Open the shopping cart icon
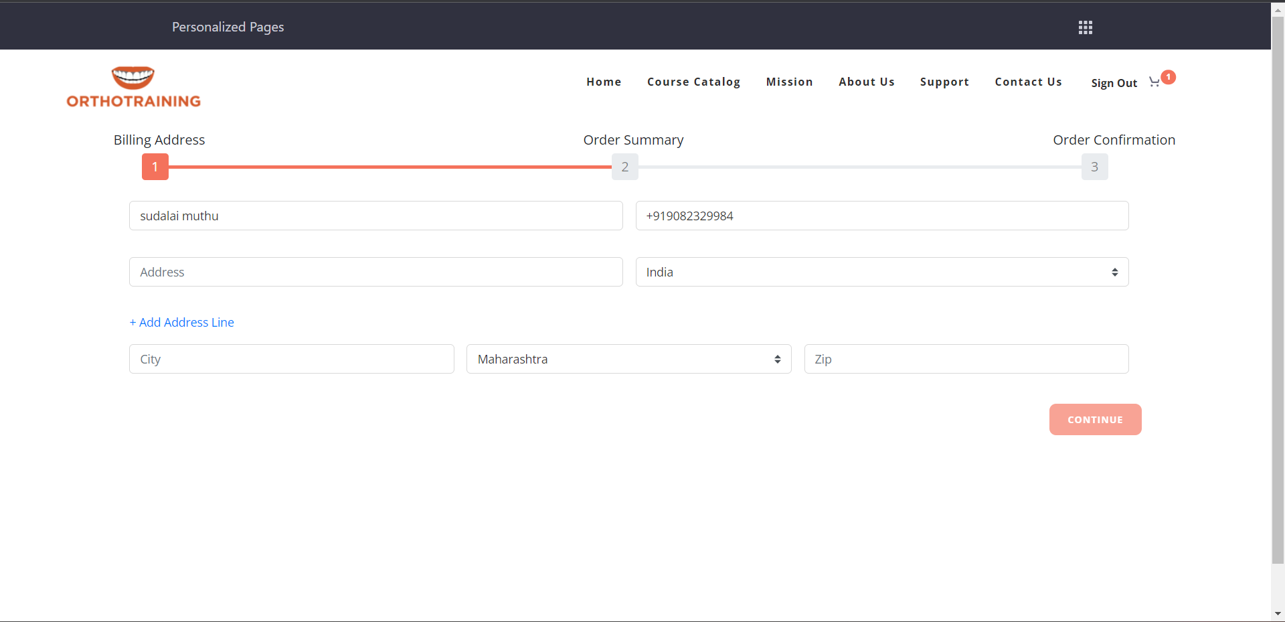This screenshot has height=622, width=1285. point(1154,82)
